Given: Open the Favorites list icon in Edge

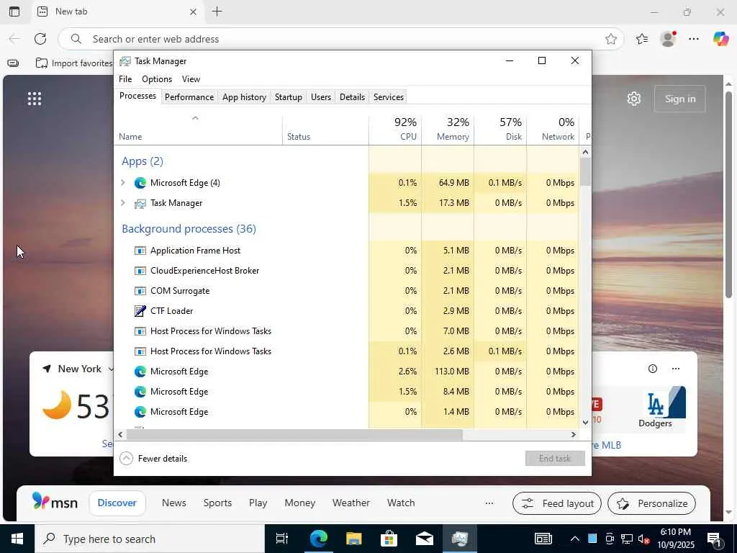Looking at the screenshot, I should [642, 39].
